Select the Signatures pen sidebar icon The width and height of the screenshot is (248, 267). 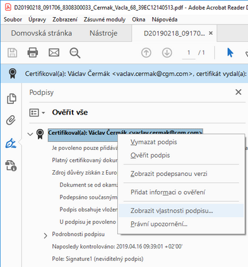[11, 143]
